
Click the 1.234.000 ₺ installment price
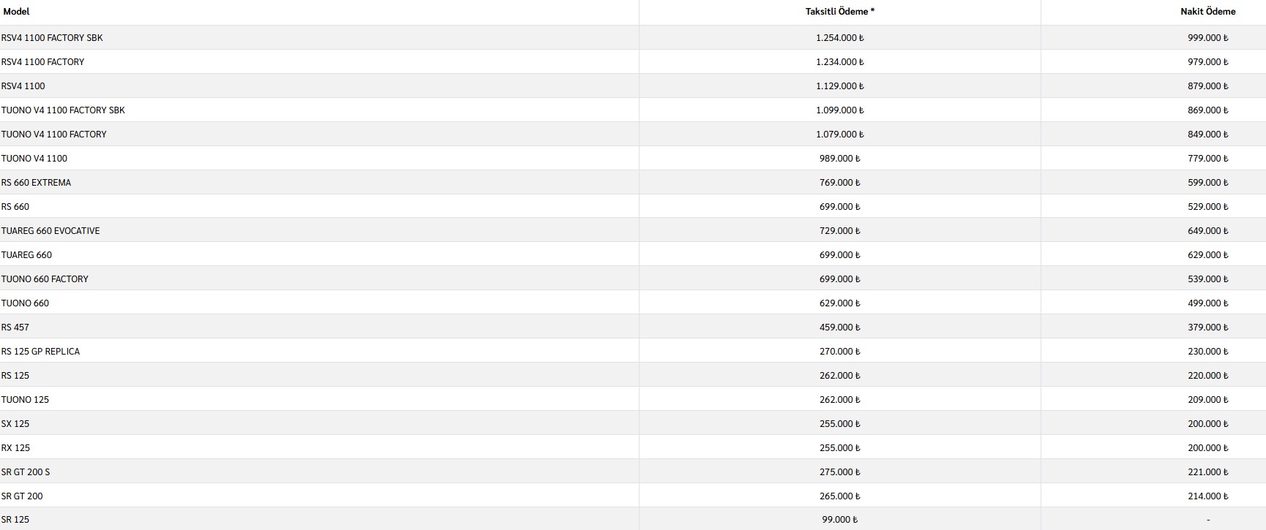pos(840,62)
